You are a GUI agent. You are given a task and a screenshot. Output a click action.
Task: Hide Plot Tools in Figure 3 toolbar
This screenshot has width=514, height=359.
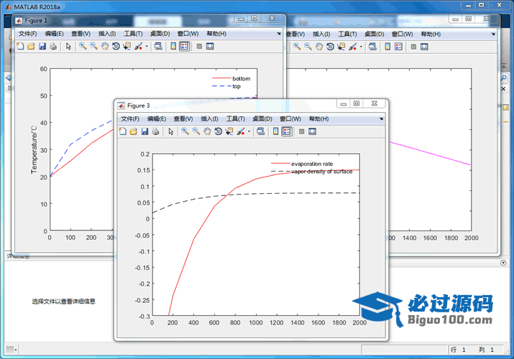(302, 131)
